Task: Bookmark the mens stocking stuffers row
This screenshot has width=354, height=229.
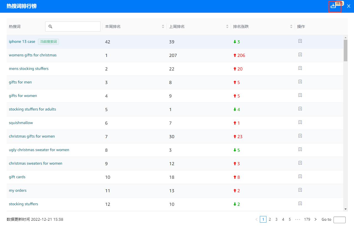Action: pyautogui.click(x=300, y=68)
